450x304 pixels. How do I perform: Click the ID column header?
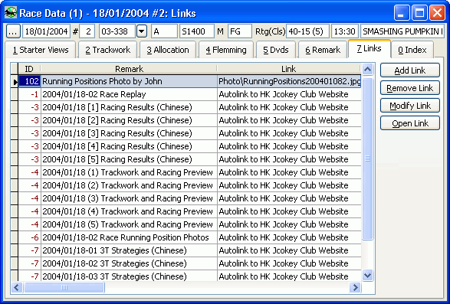29,69
